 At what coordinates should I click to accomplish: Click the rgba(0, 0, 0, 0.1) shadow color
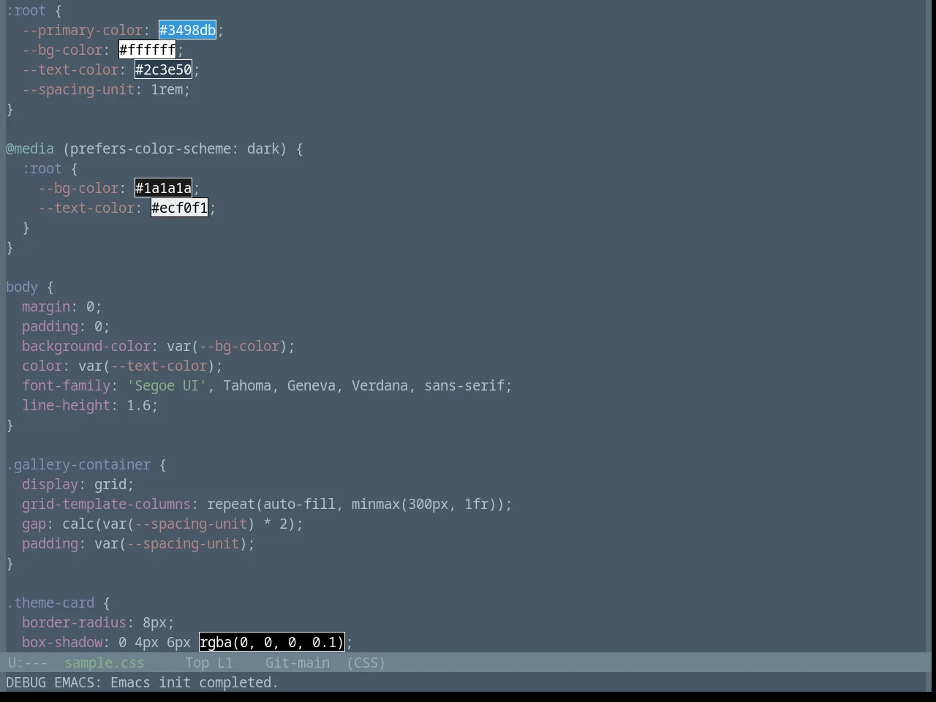click(x=271, y=642)
